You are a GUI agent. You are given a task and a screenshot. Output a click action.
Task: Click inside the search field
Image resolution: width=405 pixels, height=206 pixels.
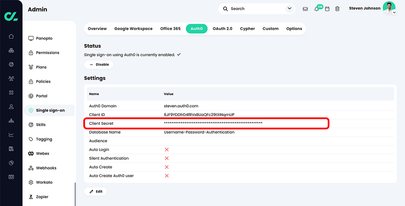(x=253, y=8)
